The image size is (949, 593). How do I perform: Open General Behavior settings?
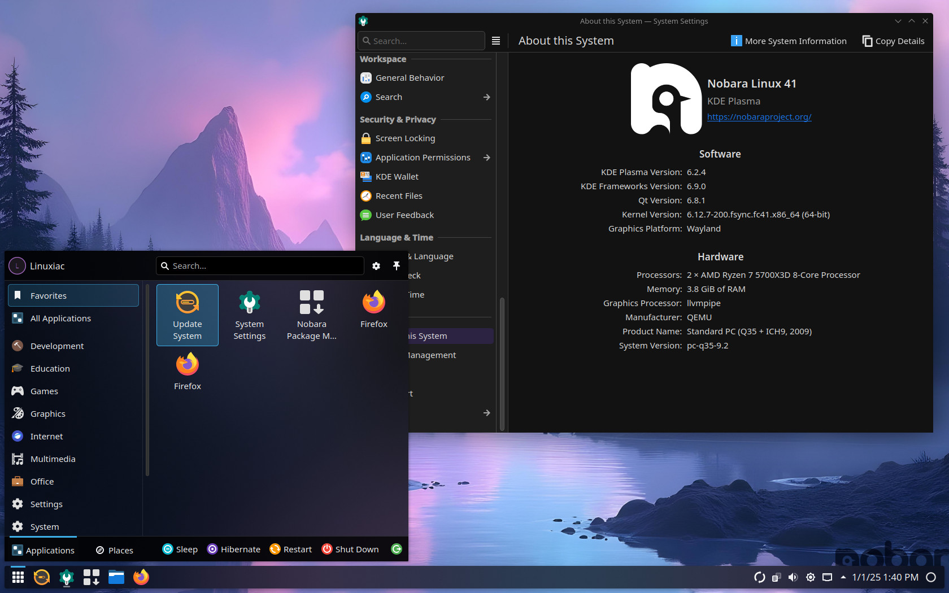tap(425, 78)
